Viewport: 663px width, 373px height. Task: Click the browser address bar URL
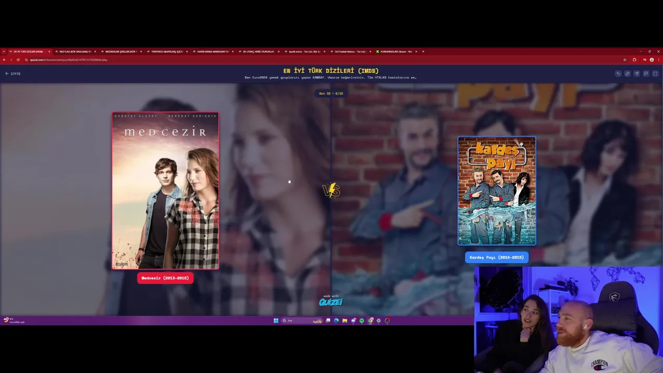pyautogui.click(x=68, y=60)
